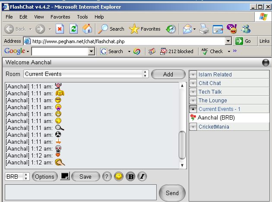Image resolution: width=272 pixels, height=202 pixels.
Task: Click the Forward arrow button
Action: [40, 29]
